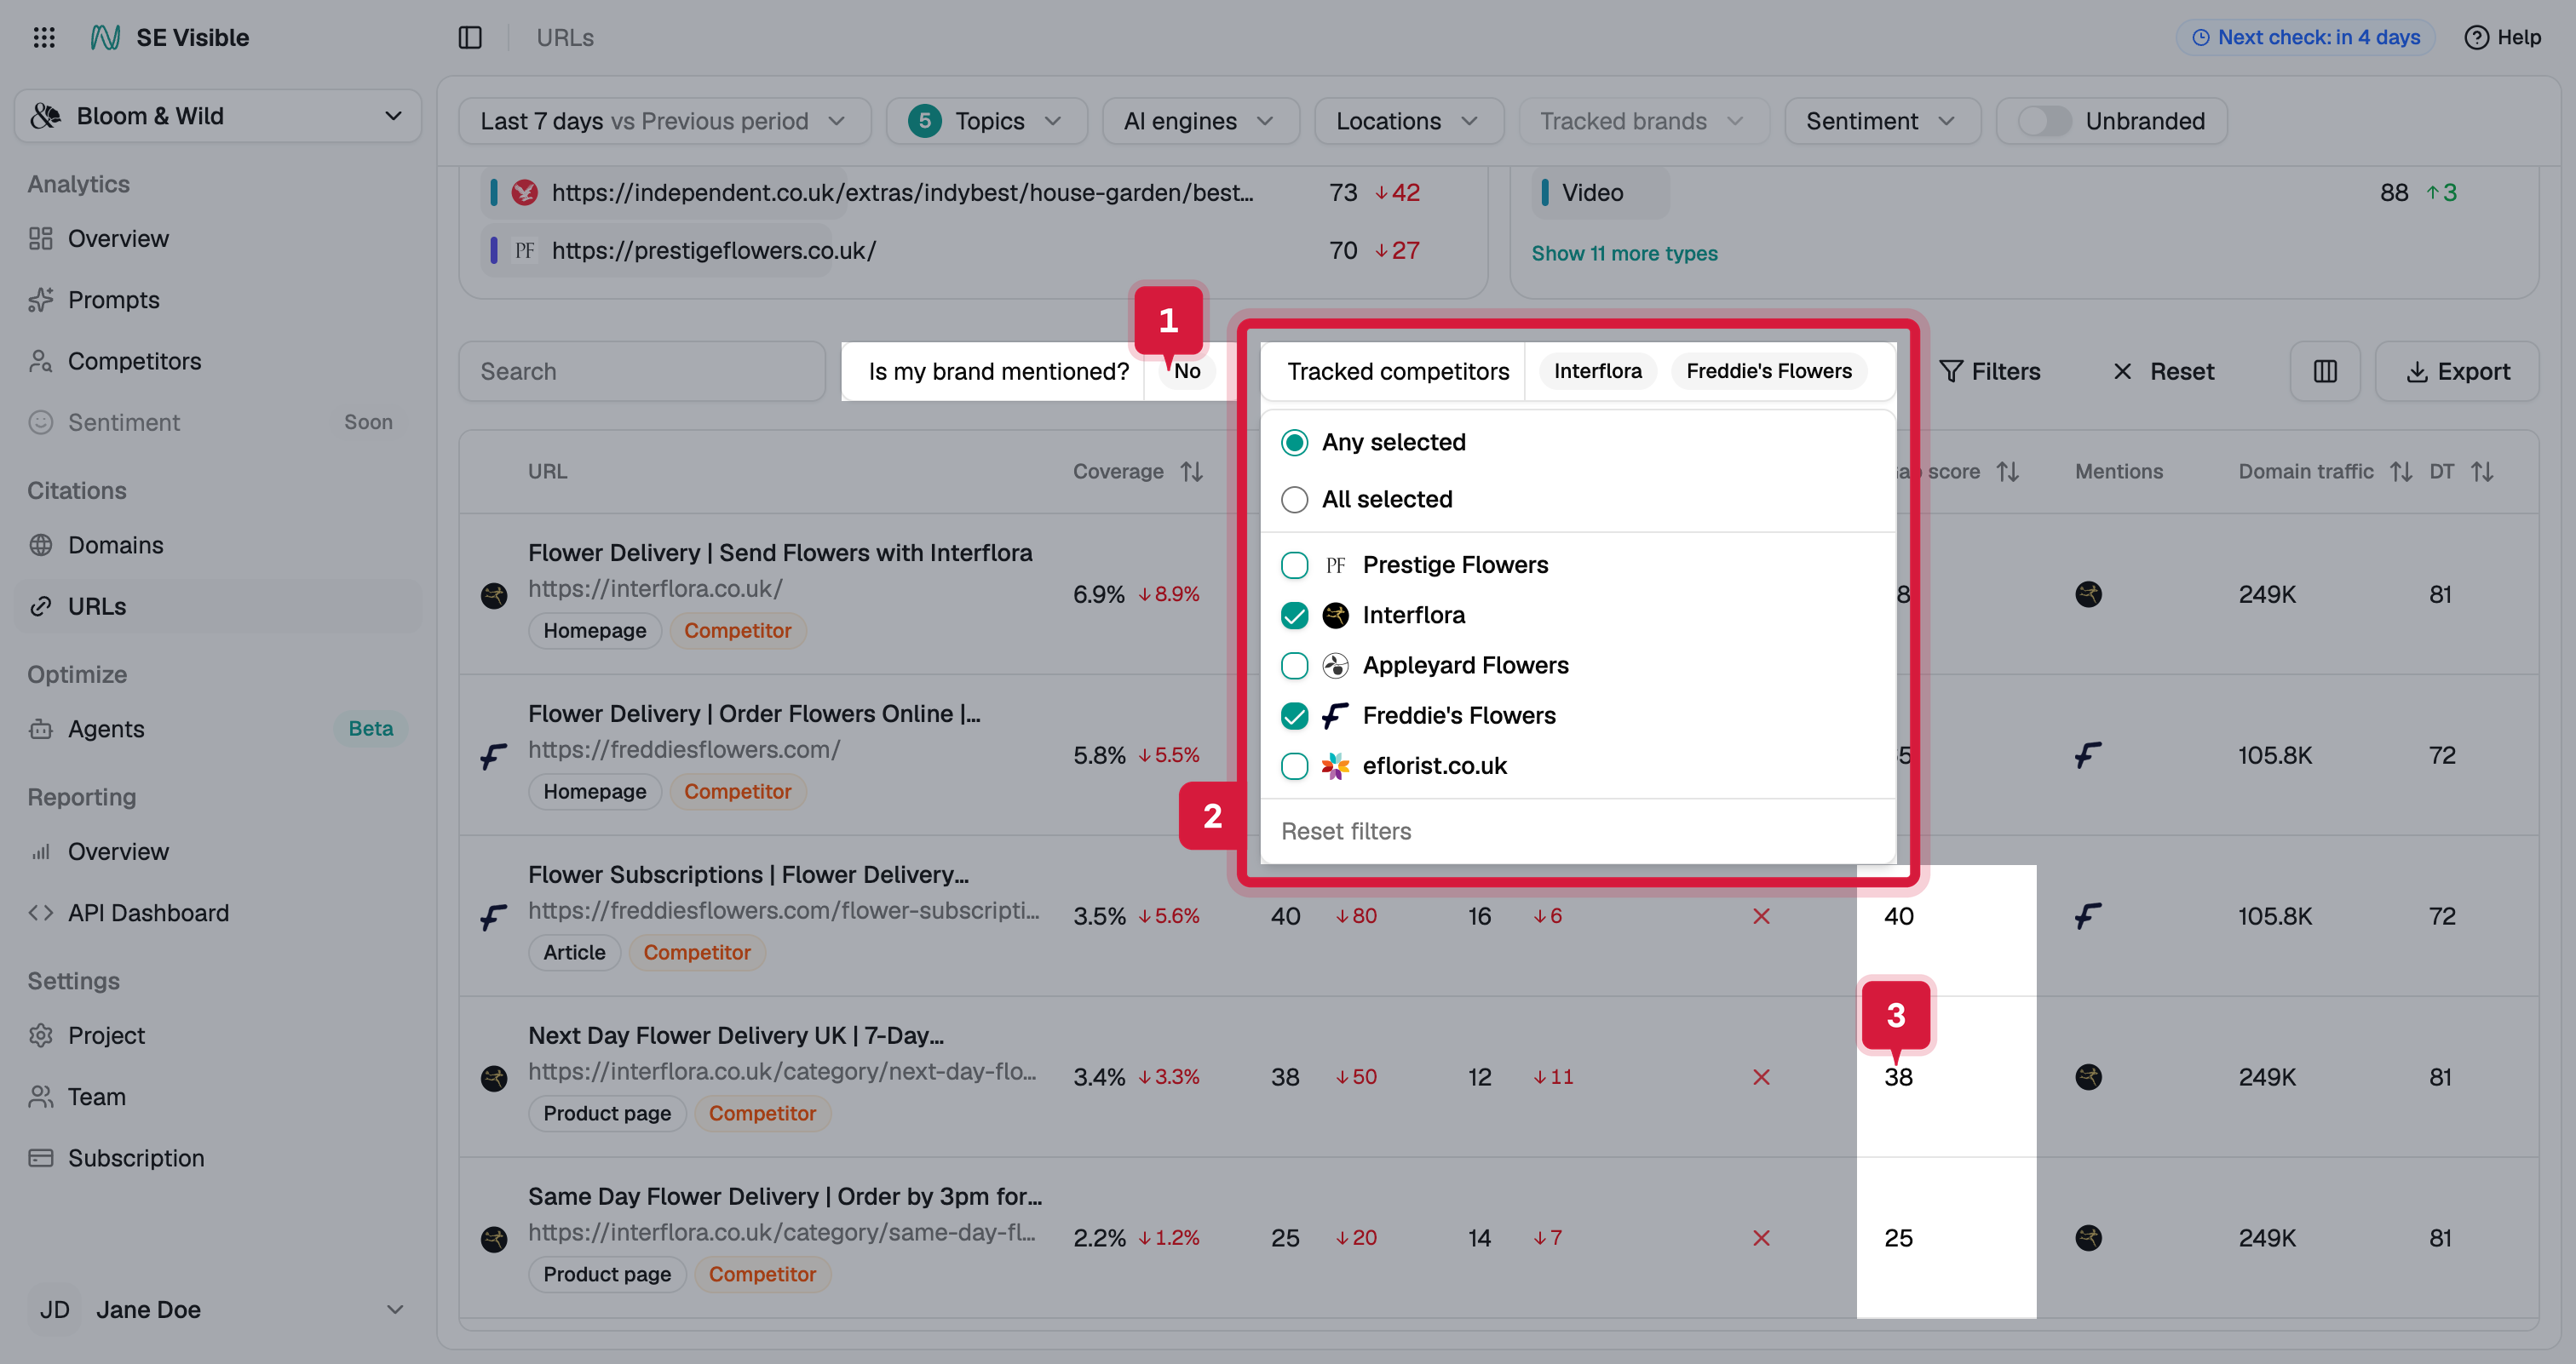Open the Last 7 days period dropdown
Screen dimensions: 2576x1364
tap(664, 122)
